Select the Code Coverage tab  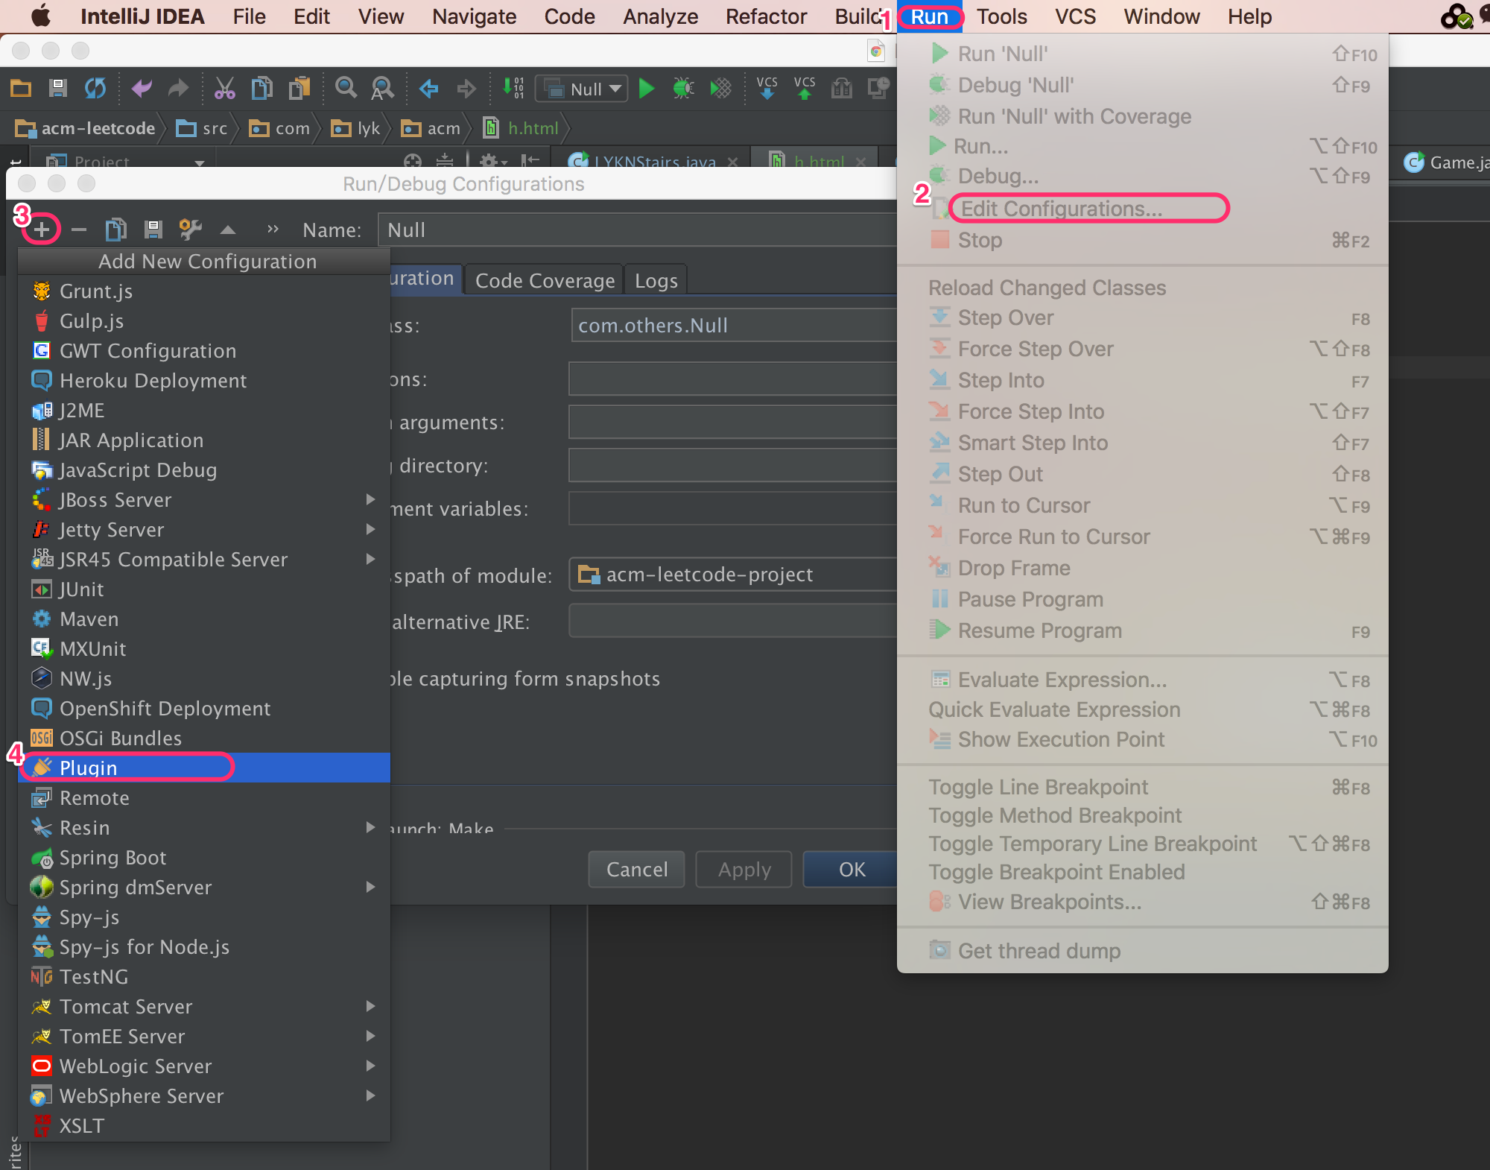(x=543, y=279)
